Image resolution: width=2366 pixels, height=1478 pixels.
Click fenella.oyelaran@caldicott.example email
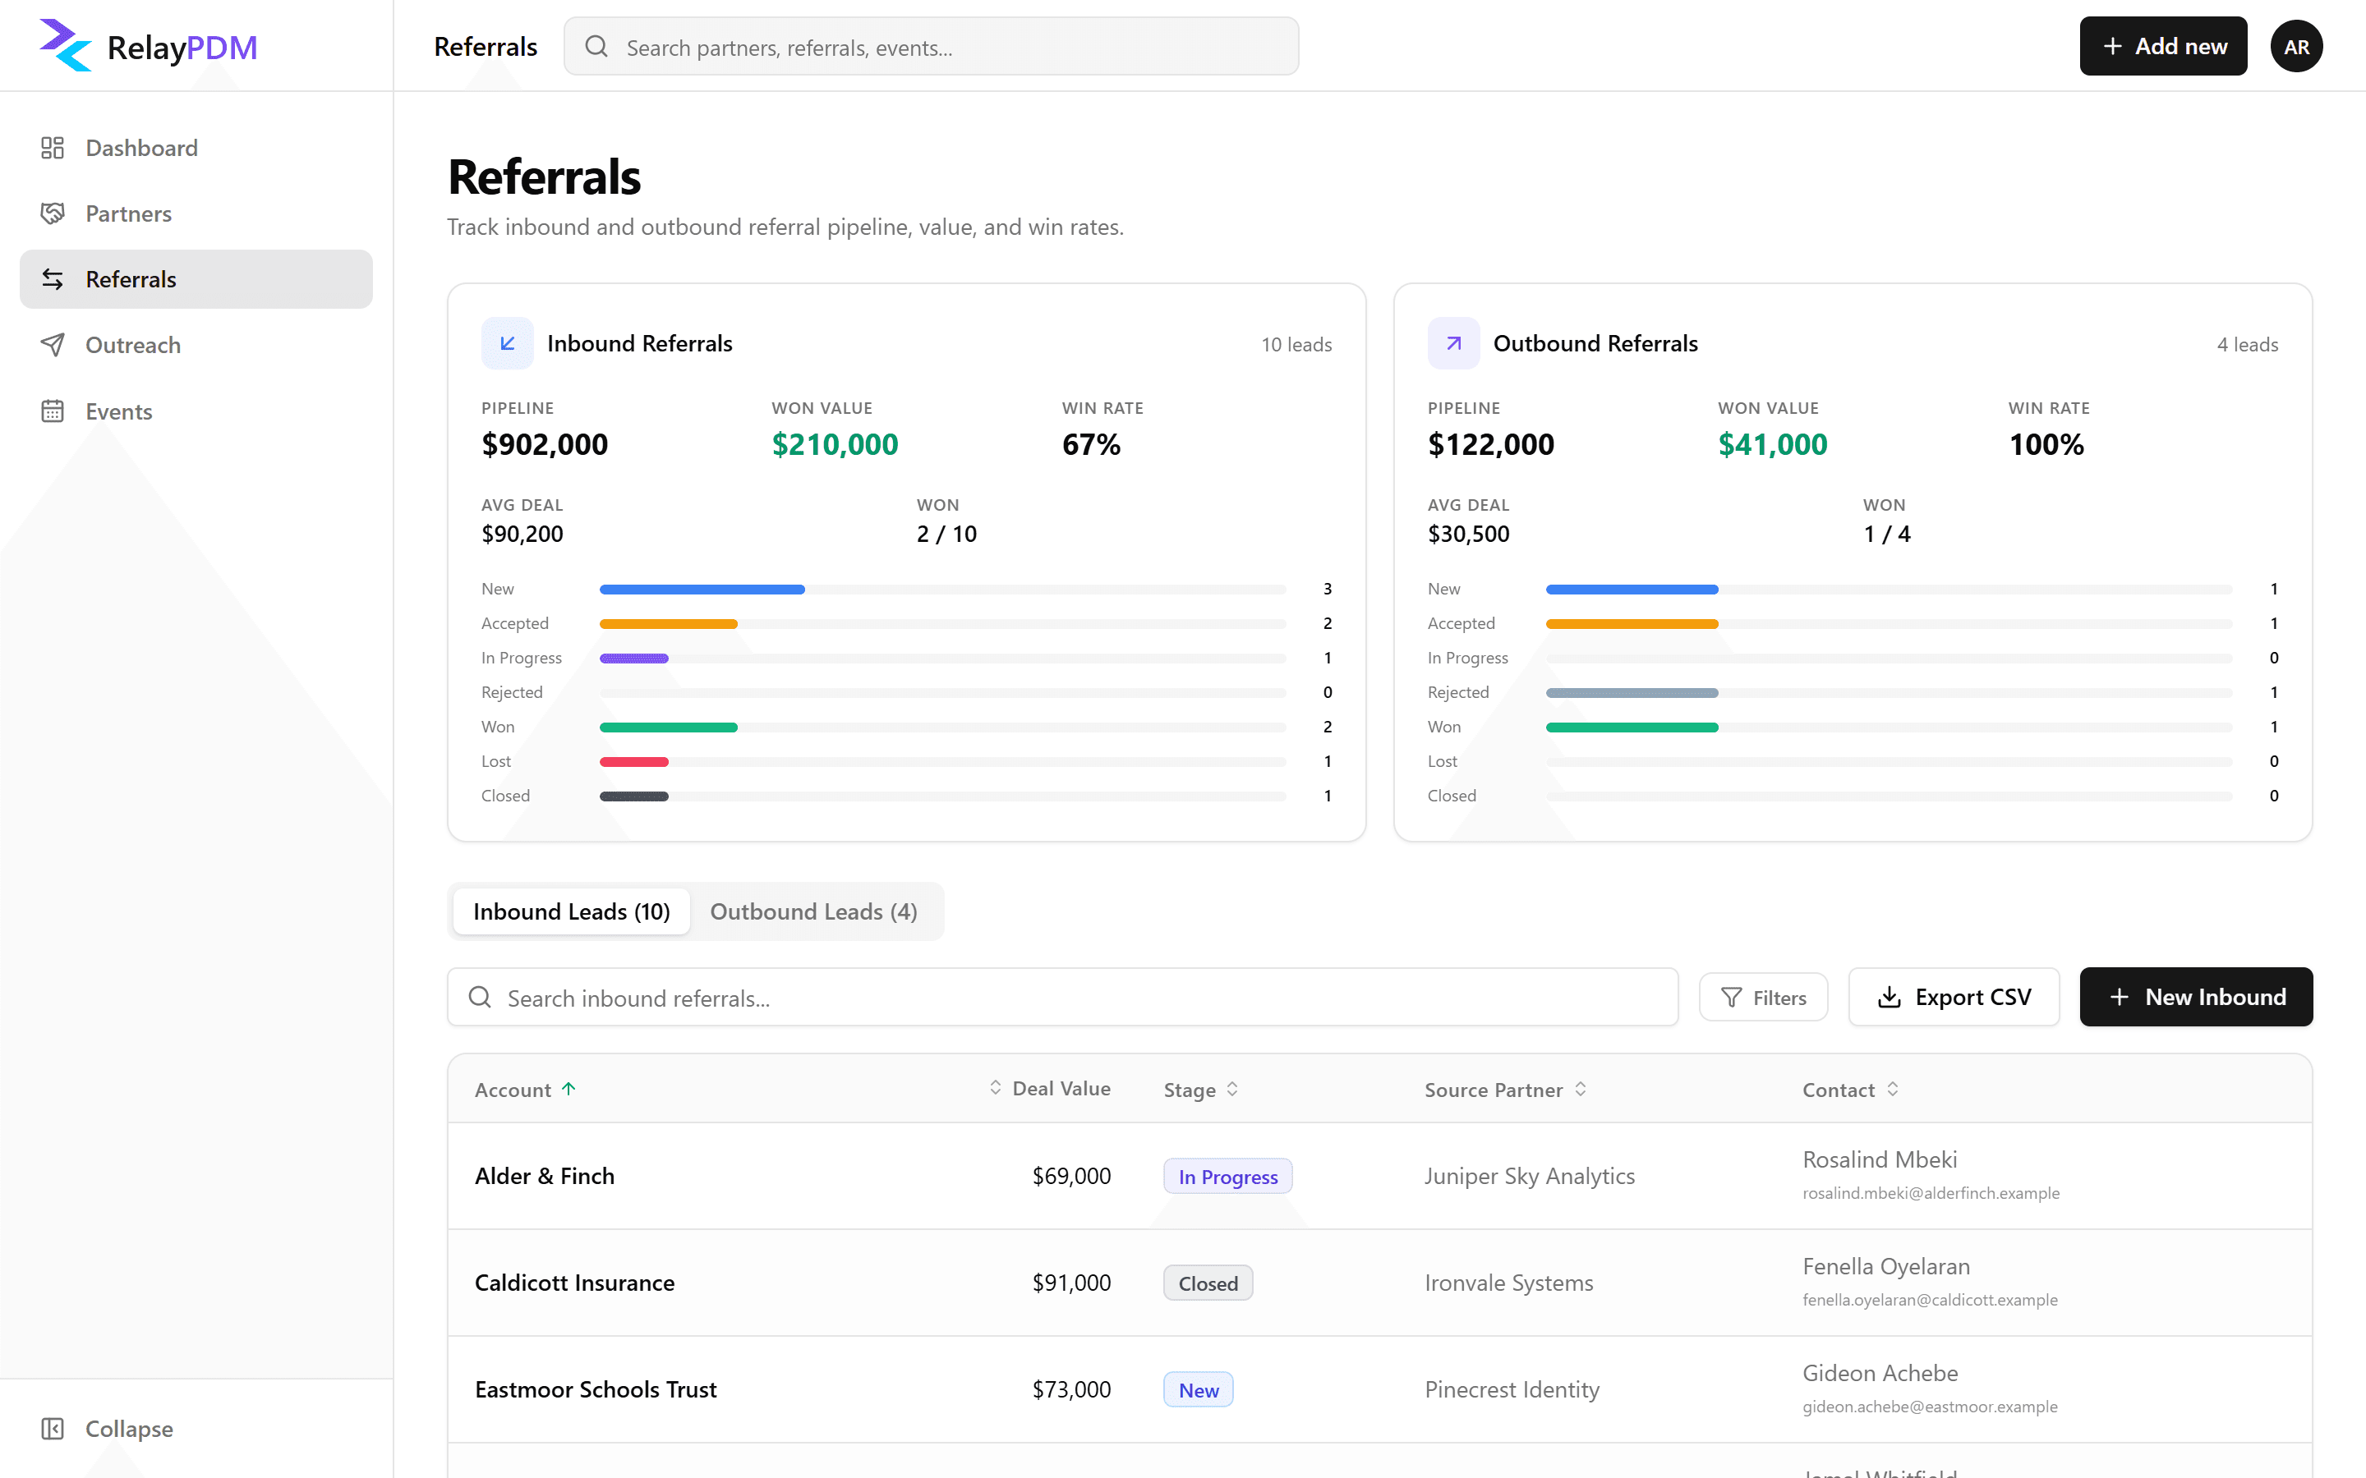[1930, 1299]
